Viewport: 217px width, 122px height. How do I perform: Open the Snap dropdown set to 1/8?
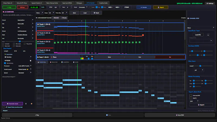click(52, 13)
